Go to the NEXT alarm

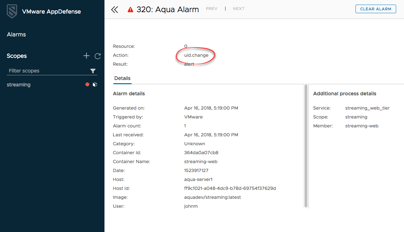coord(239,9)
